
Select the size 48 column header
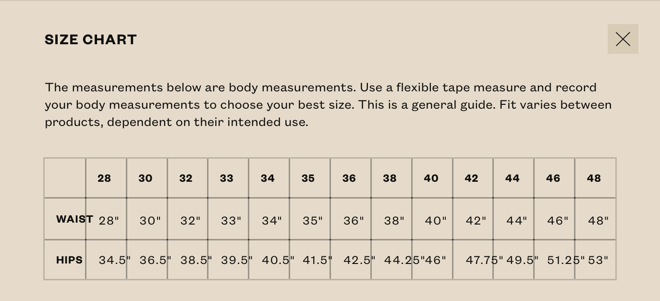pyautogui.click(x=594, y=178)
